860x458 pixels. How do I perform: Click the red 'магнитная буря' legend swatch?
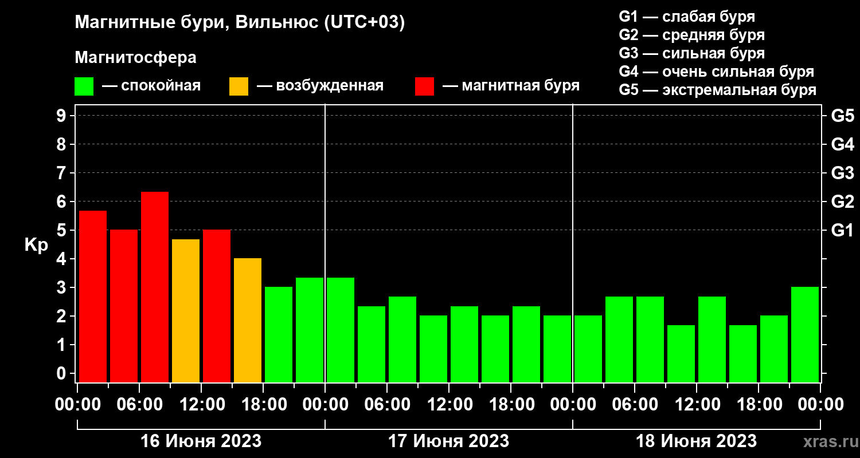[x=424, y=86]
